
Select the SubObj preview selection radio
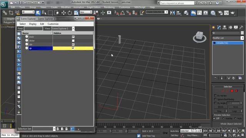223,118
